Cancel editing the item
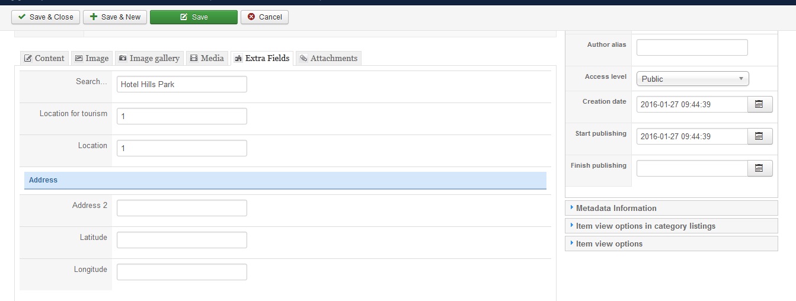 (x=265, y=17)
